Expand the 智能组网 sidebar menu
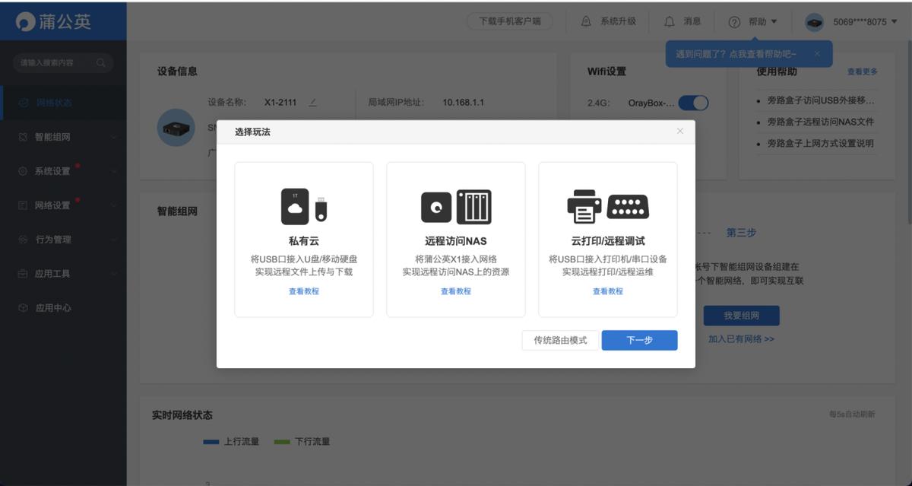The height and width of the screenshot is (486, 912). click(x=47, y=136)
